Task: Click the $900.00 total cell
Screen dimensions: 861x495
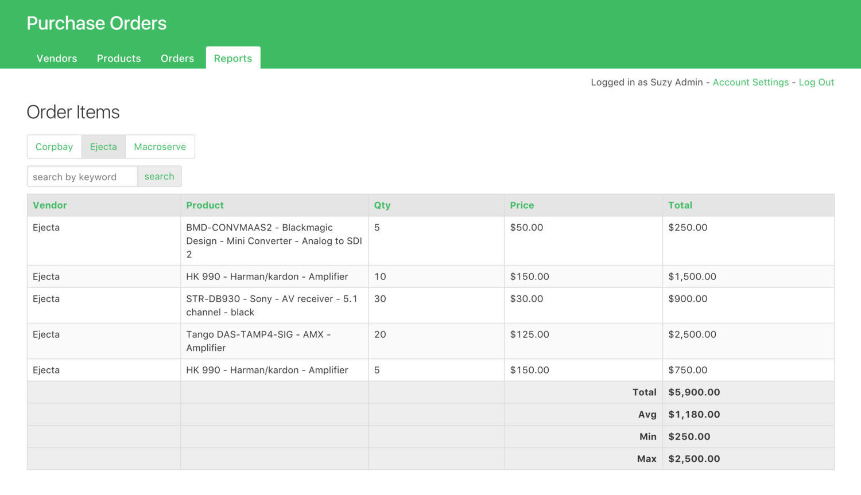Action: [x=748, y=306]
